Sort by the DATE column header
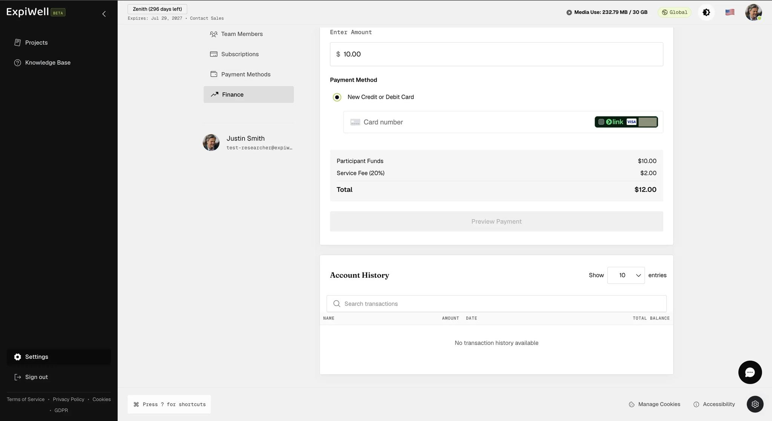This screenshot has width=772, height=421. click(x=471, y=318)
